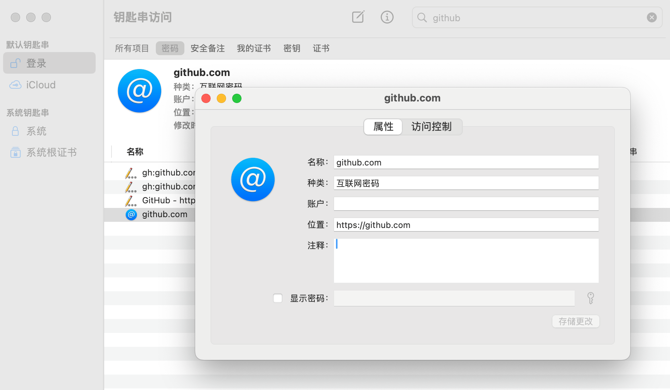Click the info icon in the toolbar
Image resolution: width=670 pixels, height=390 pixels.
[387, 17]
